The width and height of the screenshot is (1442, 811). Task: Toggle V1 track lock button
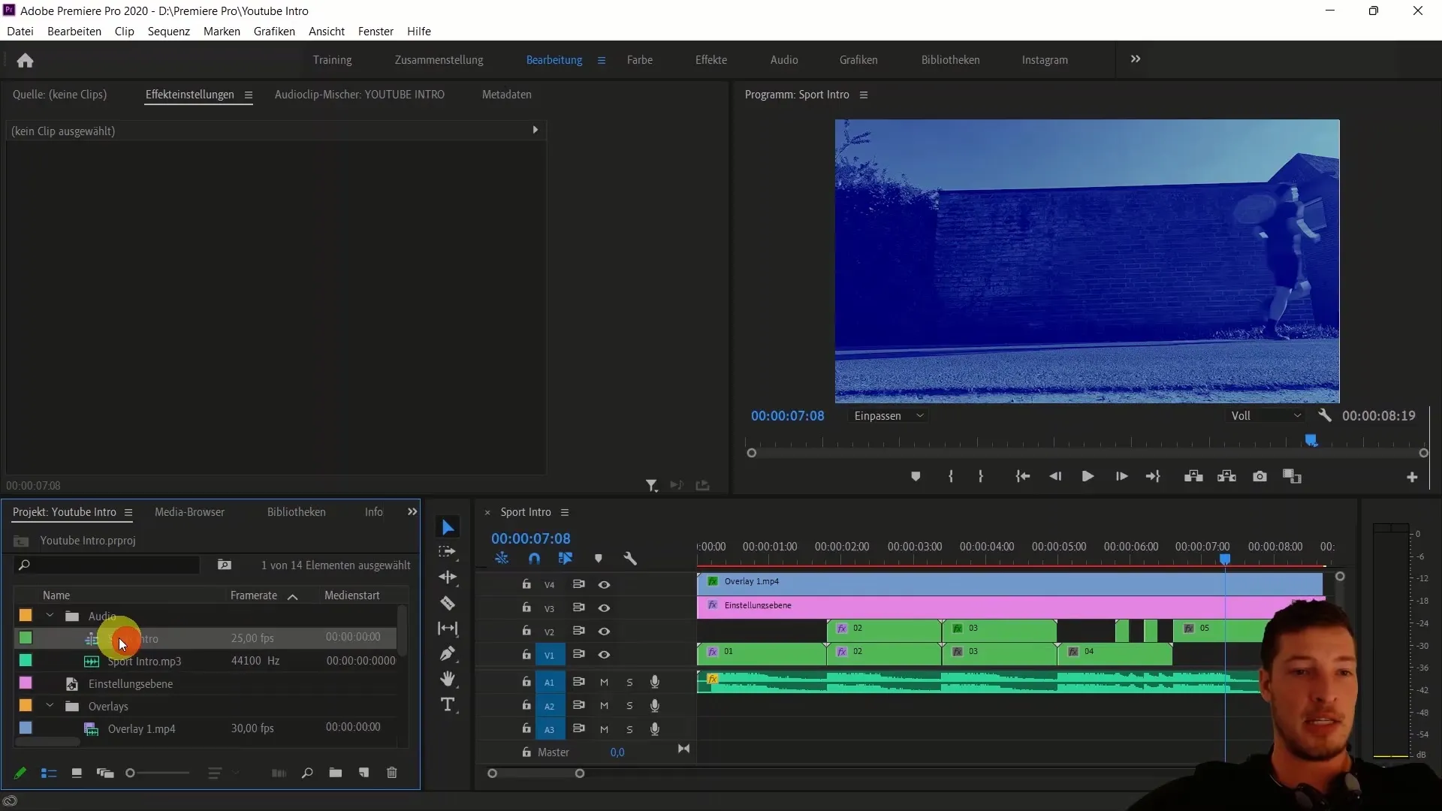pyautogui.click(x=525, y=655)
